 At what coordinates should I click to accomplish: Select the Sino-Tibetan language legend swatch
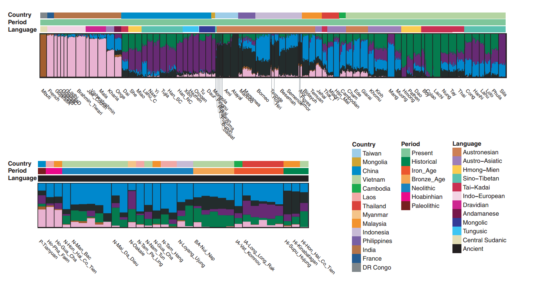tap(457, 179)
